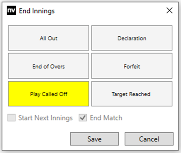Save the end innings selection
This screenshot has width=181, height=153.
click(94, 139)
